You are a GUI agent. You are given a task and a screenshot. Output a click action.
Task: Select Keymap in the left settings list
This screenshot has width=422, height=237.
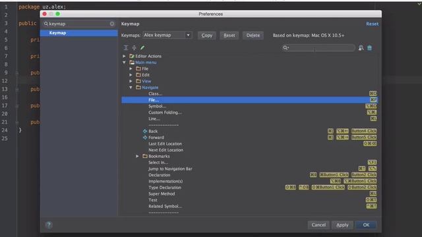79,33
